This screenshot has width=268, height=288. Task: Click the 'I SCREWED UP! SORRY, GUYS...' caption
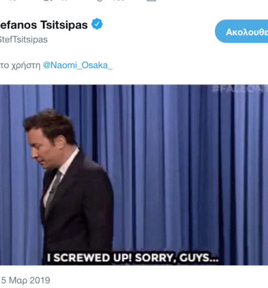133,257
